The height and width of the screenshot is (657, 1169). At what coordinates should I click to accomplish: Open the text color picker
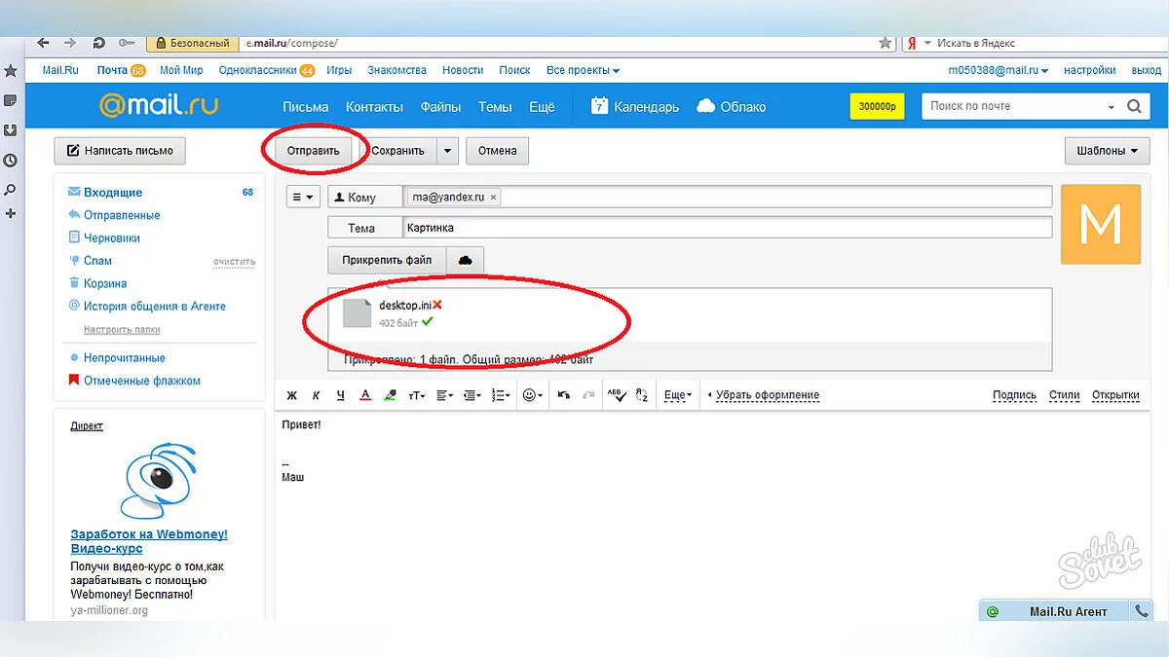(365, 395)
